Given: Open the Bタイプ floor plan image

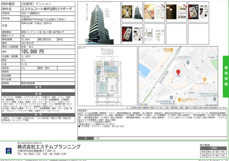Looking at the screenshot, I should tap(107, 76).
